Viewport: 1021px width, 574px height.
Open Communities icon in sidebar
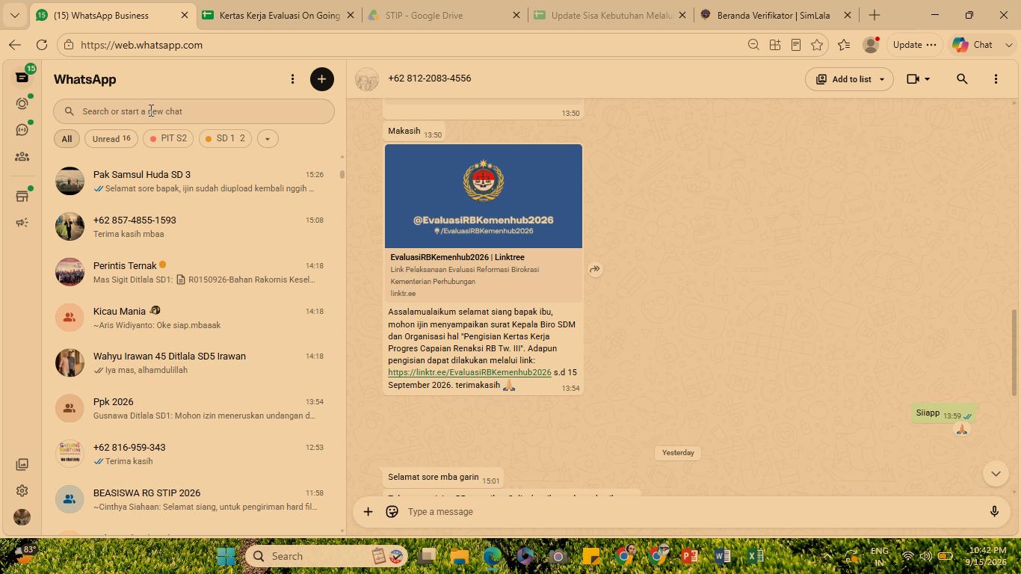22,157
